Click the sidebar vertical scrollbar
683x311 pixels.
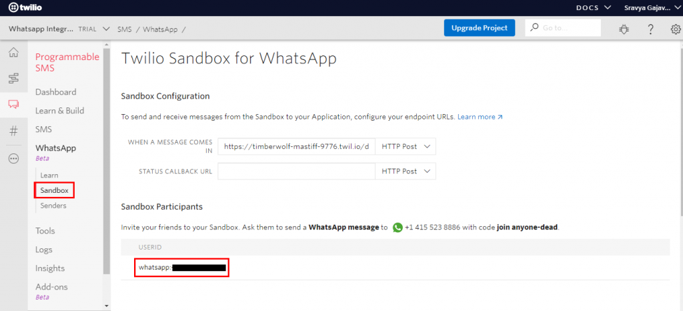tap(107, 161)
